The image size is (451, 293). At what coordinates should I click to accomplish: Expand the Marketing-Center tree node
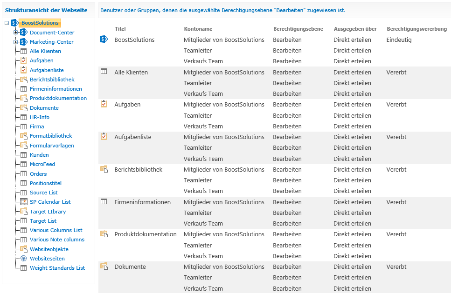[16, 42]
